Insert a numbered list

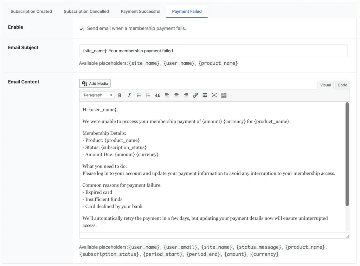148,95
